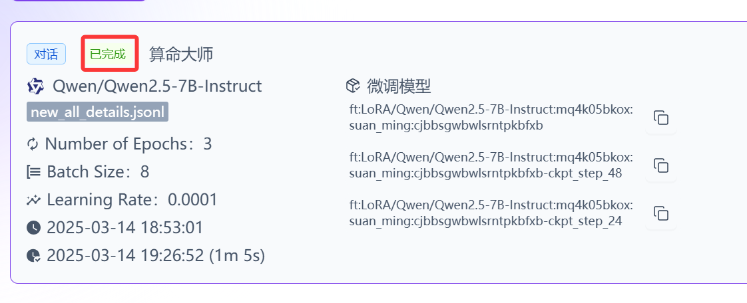747x303 pixels.
Task: Select the model ID text ending in ckpt_step_48
Action: [x=491, y=165]
